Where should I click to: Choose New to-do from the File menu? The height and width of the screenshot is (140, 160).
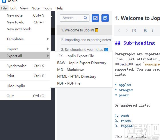25,22
